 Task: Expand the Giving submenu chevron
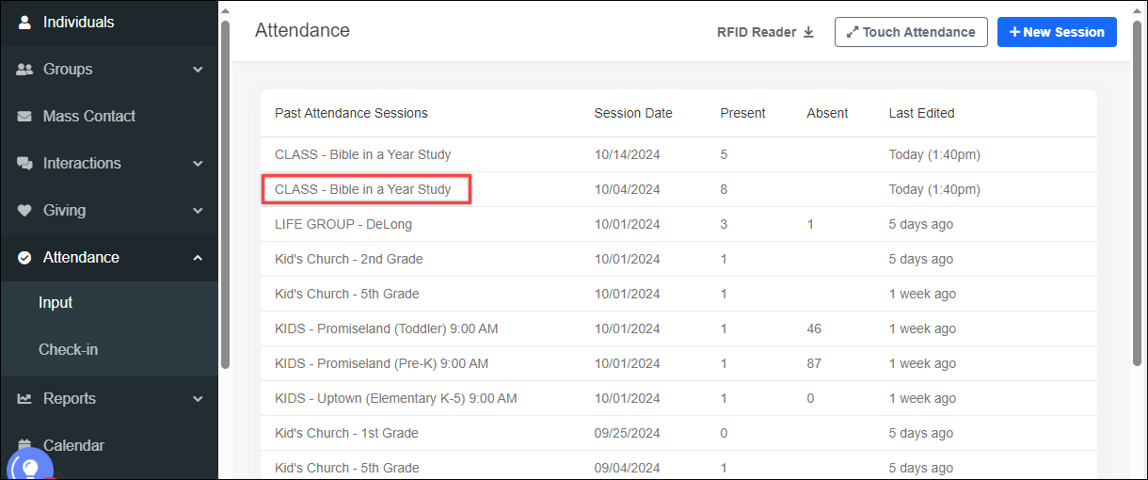[x=198, y=210]
